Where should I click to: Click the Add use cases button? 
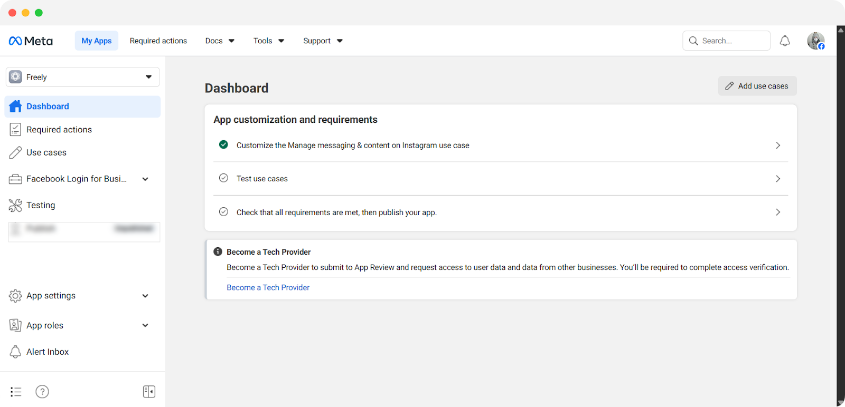(757, 86)
